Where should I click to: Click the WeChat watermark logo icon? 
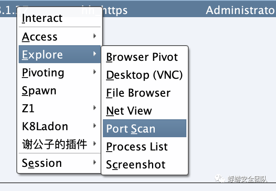[219, 179]
